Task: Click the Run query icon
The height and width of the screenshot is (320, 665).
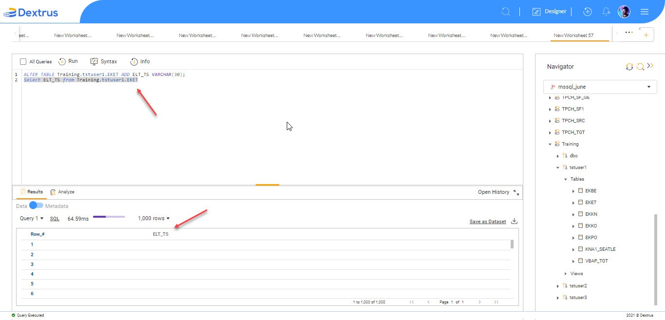Action: pos(62,61)
